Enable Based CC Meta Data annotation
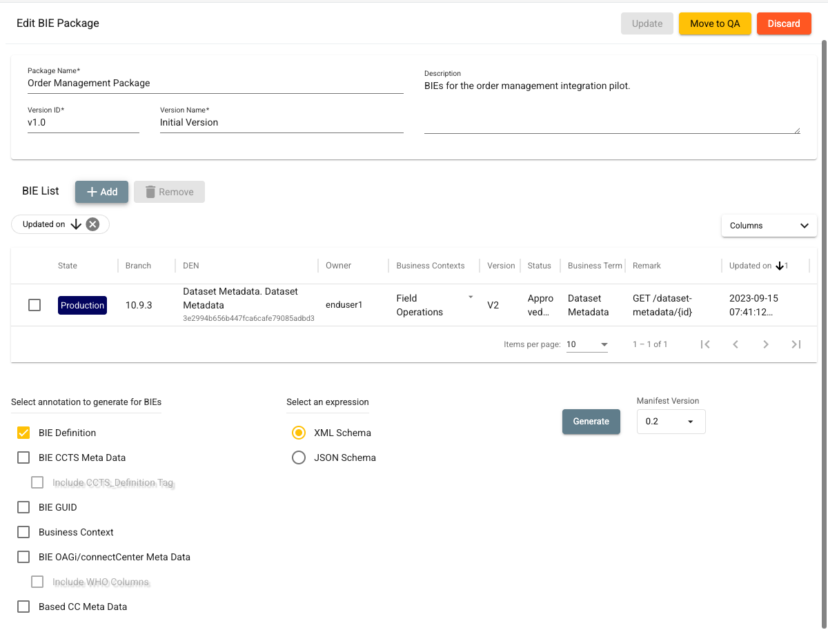 coord(23,607)
